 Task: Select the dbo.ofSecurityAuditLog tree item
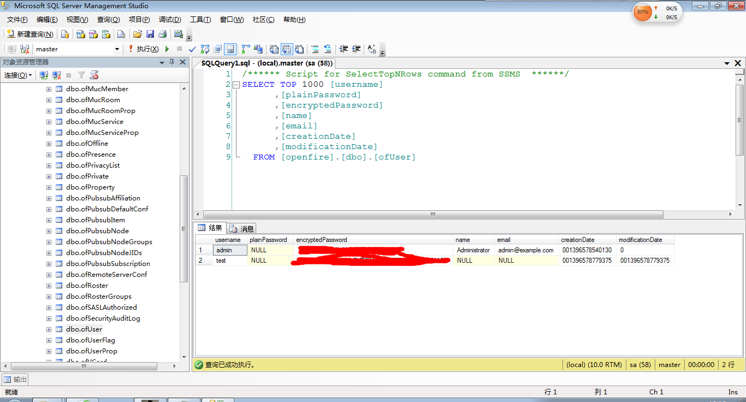[x=103, y=318]
